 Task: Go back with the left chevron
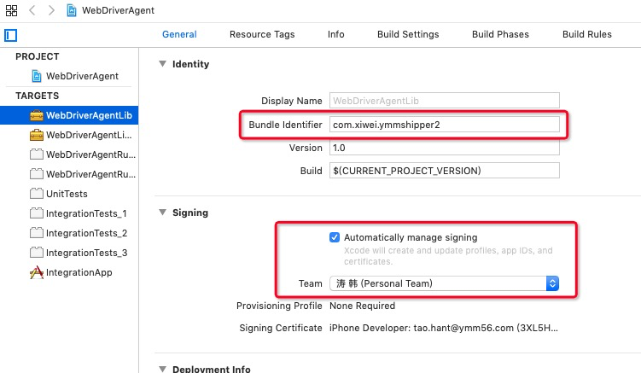[x=32, y=10]
